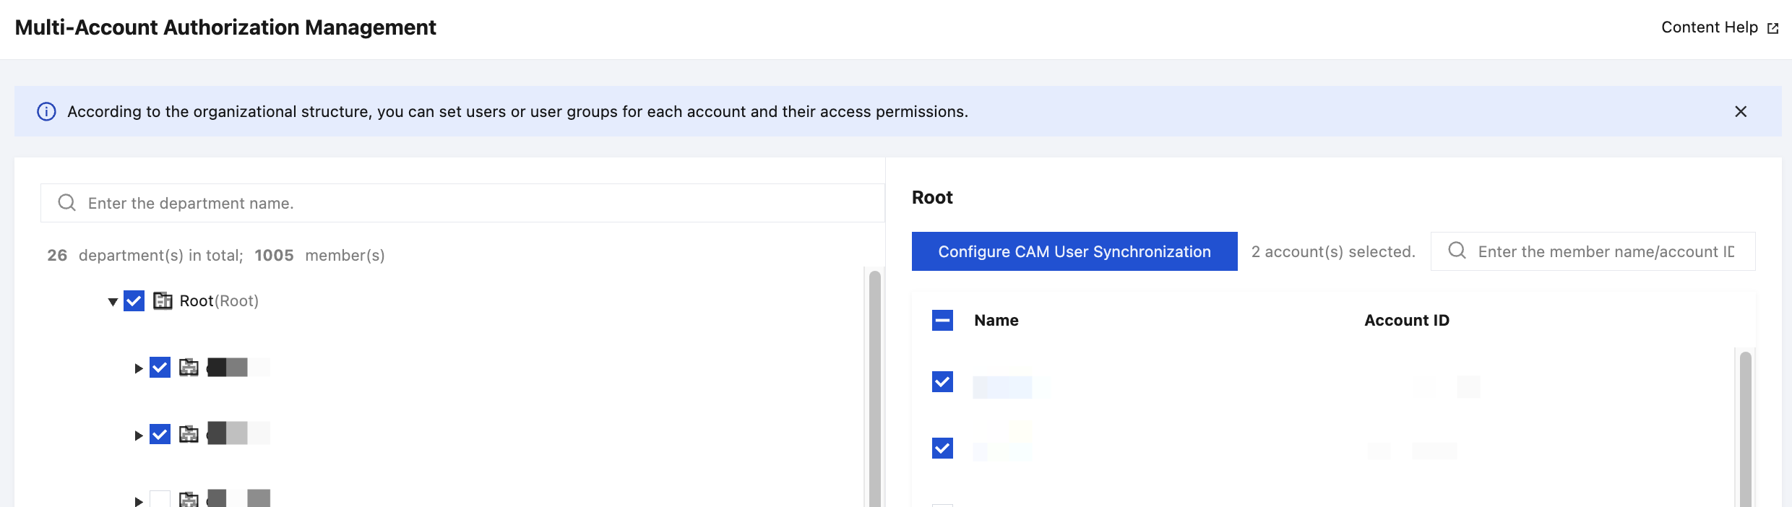Click the magnifier icon in member search
The width and height of the screenshot is (1792, 507).
1457,251
